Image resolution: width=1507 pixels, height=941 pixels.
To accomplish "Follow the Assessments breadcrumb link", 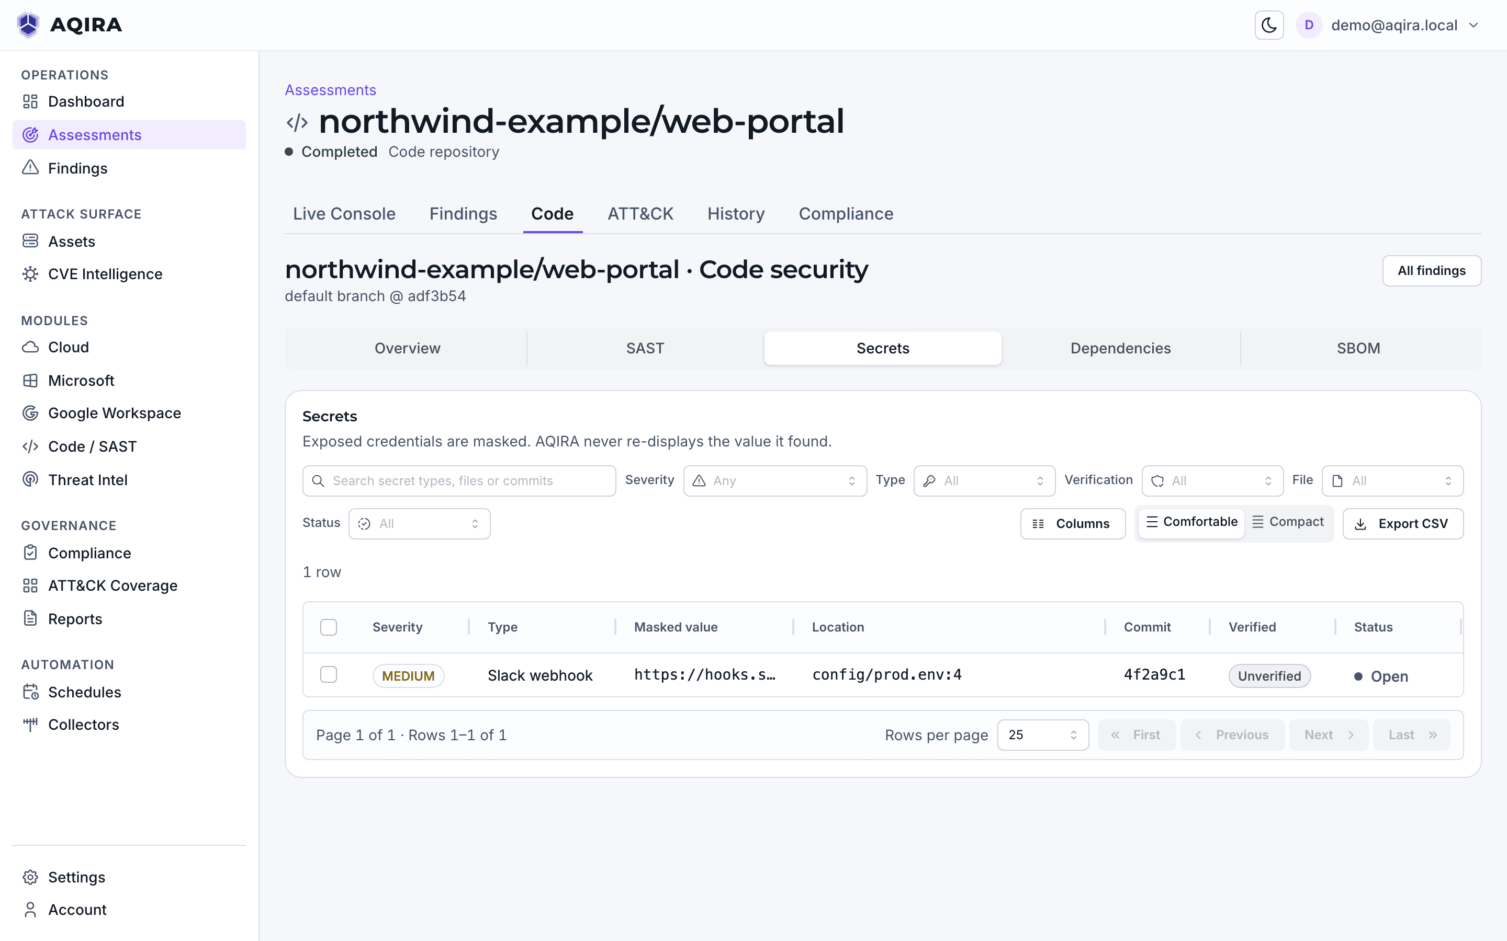I will (x=330, y=90).
